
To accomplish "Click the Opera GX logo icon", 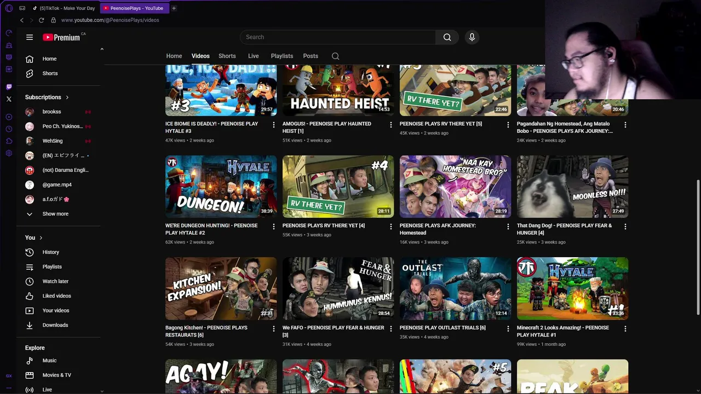I will point(9,8).
